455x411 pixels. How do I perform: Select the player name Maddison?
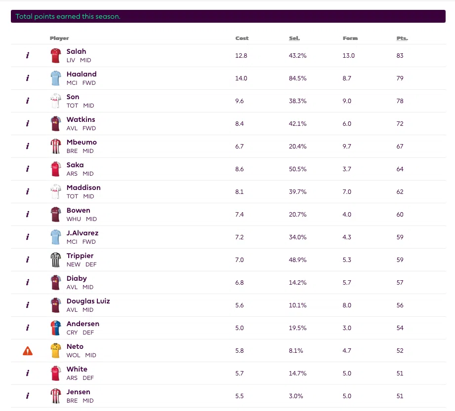click(x=83, y=187)
